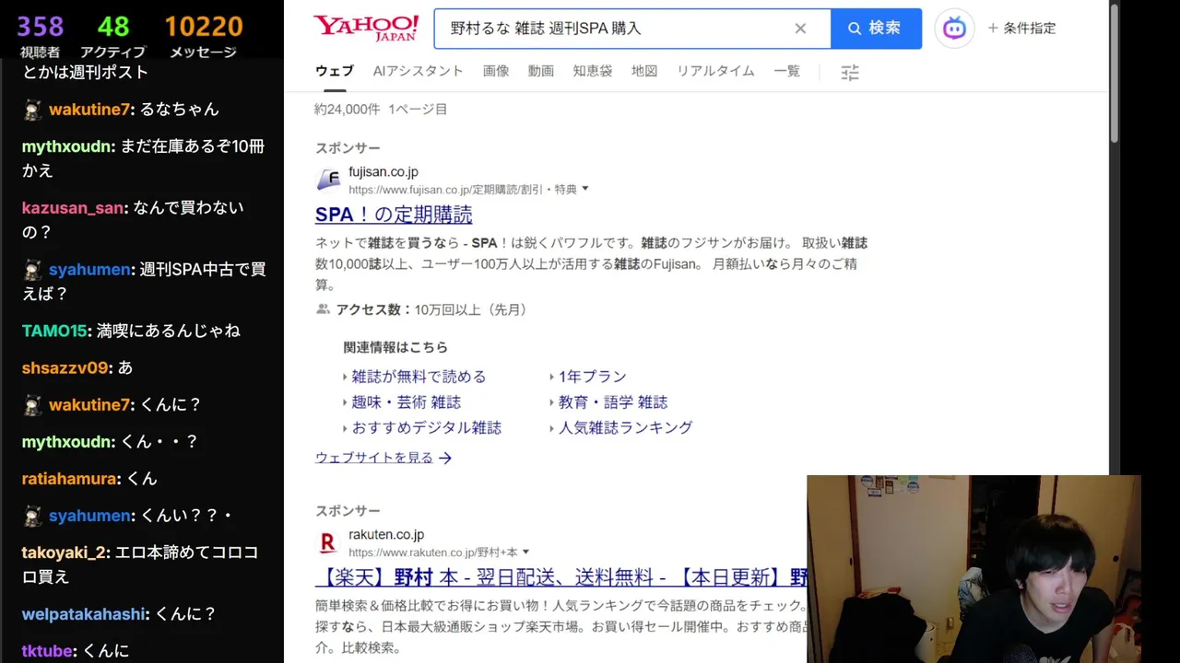Open the 人気雑誌ランキング link
1180x663 pixels.
coord(625,428)
